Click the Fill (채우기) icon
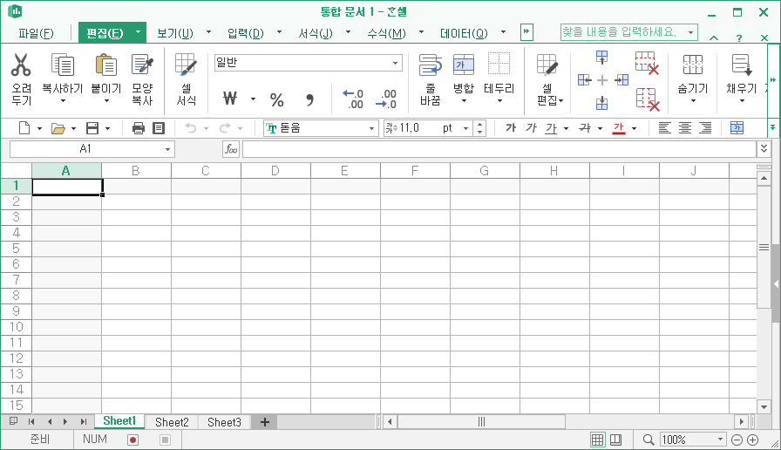 (x=741, y=65)
